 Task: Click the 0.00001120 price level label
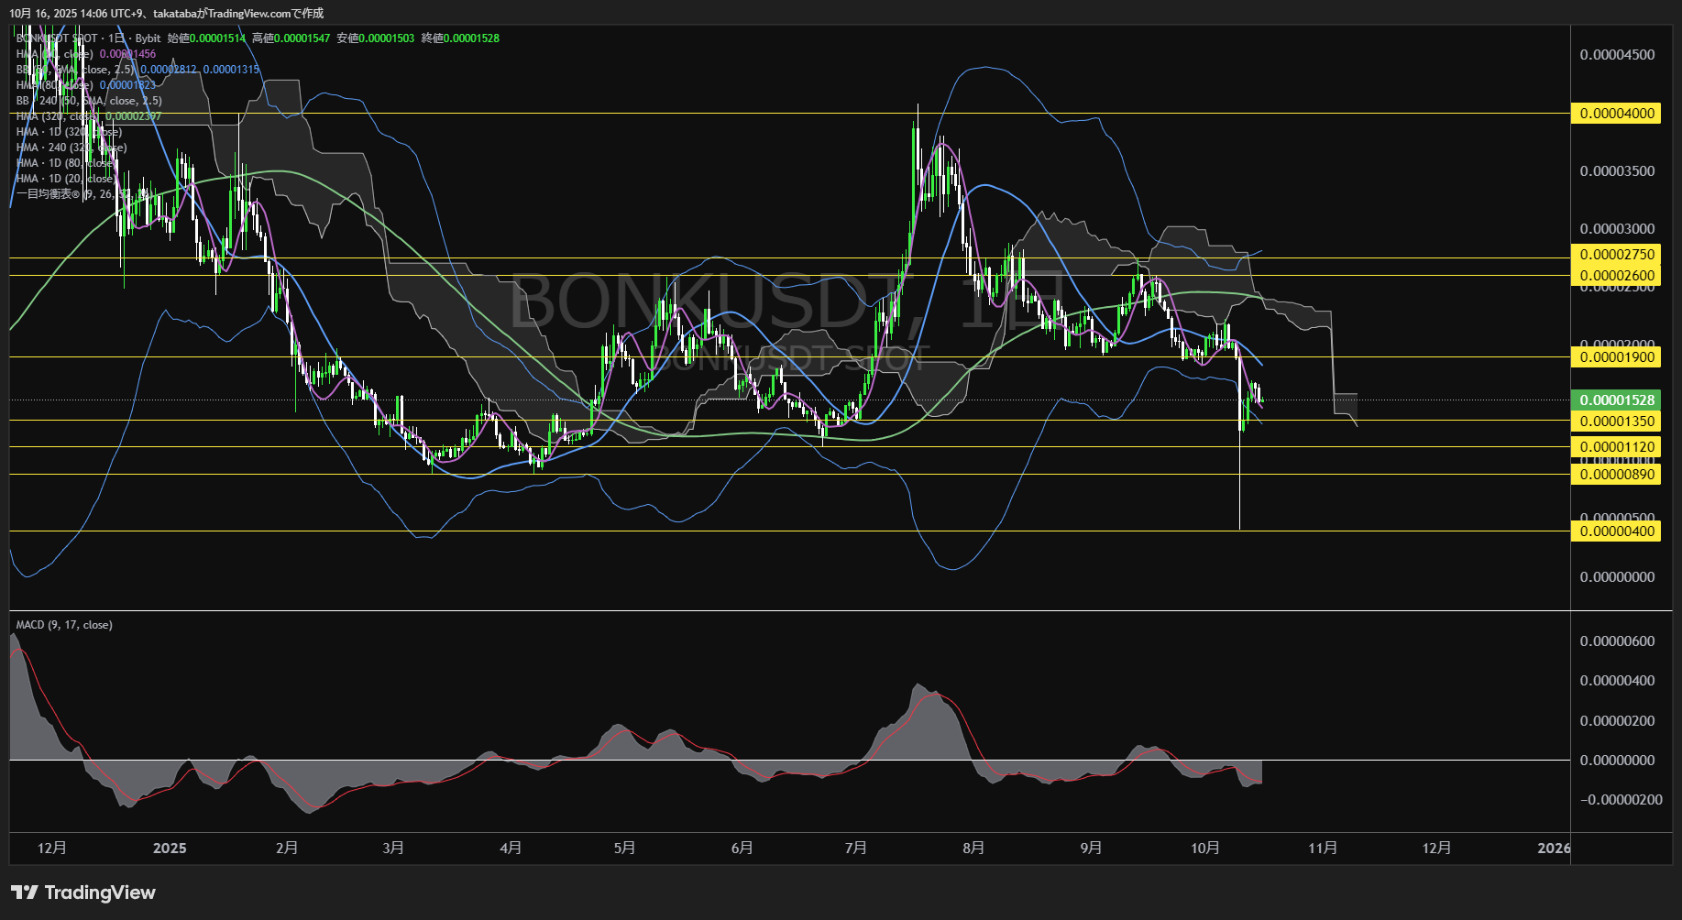(1617, 447)
